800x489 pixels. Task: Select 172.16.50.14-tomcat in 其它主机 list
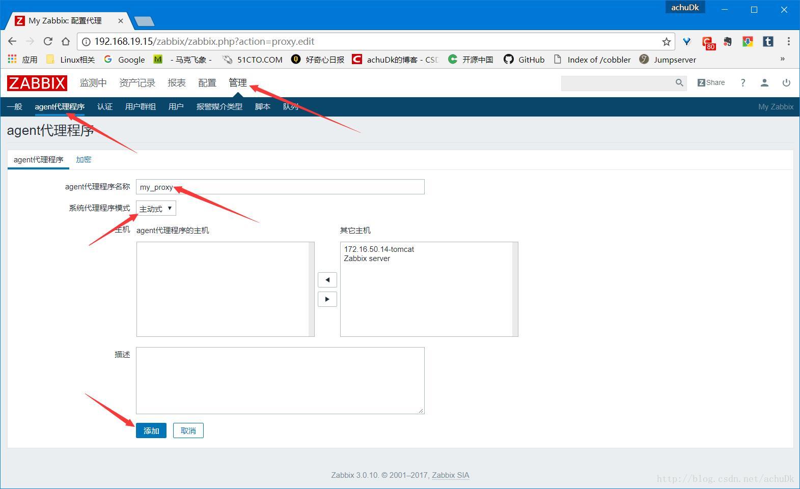[x=379, y=249]
